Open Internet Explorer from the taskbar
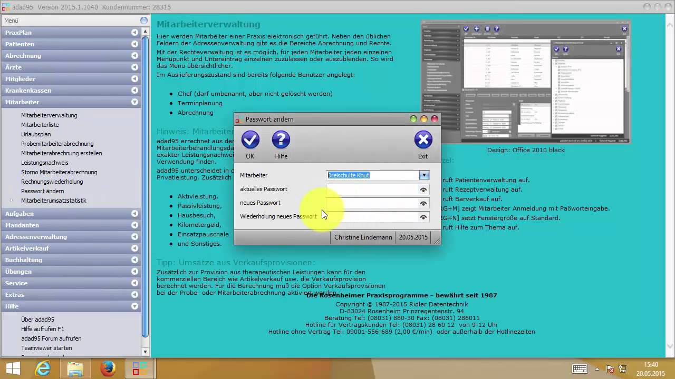Viewport: 675px width, 379px height. click(x=43, y=367)
